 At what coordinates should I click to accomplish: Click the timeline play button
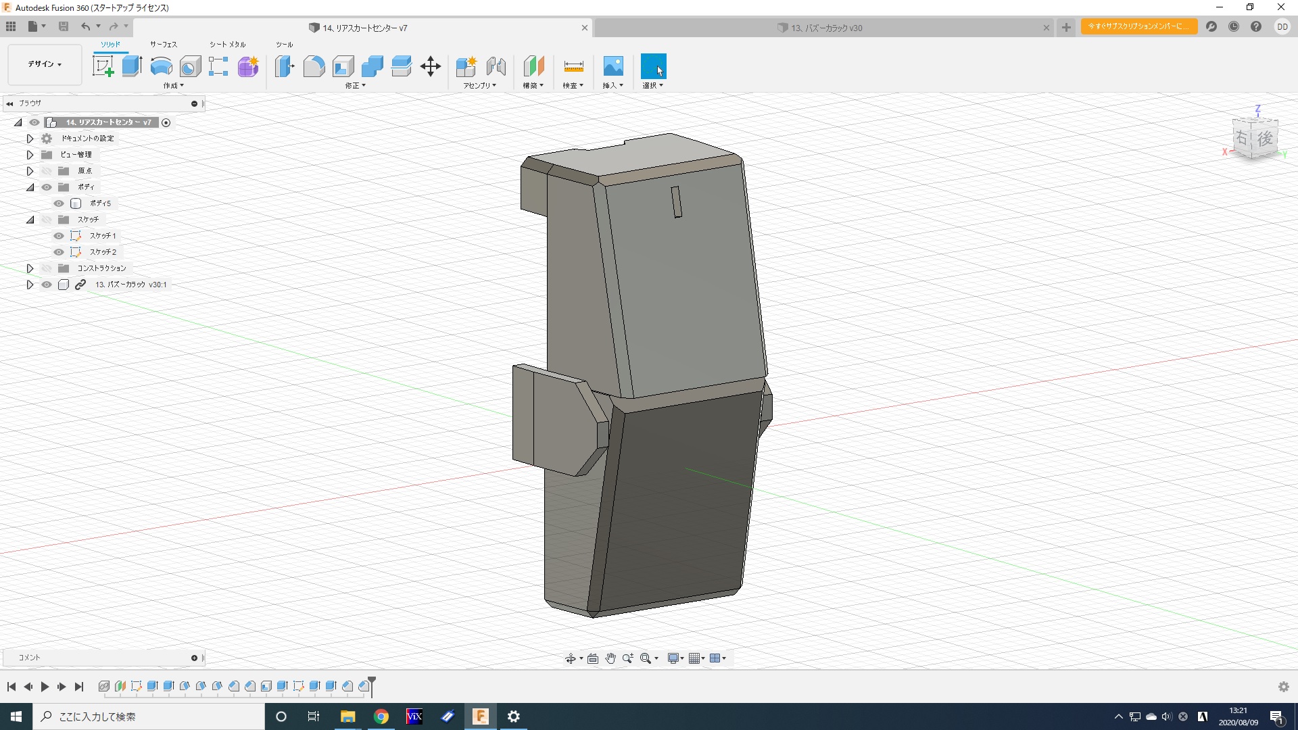pos(45,687)
